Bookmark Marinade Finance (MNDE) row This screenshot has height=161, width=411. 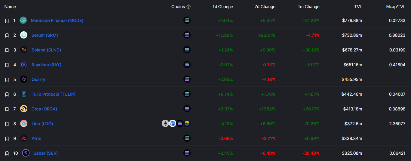pyautogui.click(x=7, y=20)
